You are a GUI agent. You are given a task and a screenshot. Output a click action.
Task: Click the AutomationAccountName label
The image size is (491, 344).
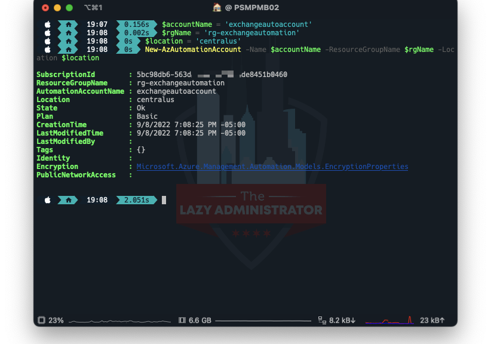(80, 91)
